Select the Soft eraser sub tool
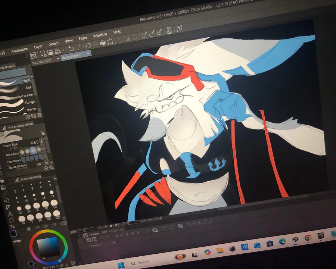336x269 pixels. pos(16,88)
